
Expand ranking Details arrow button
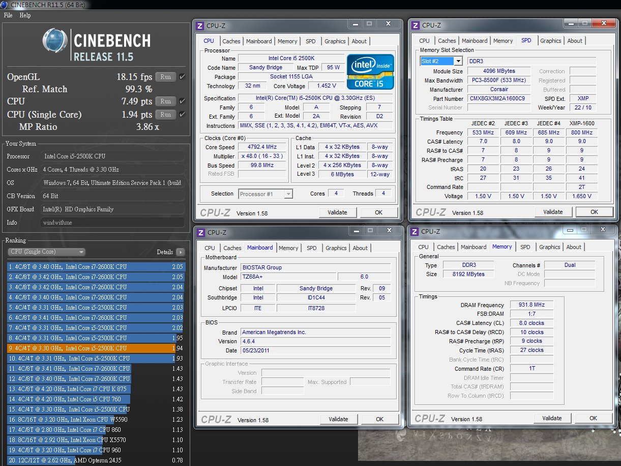coord(180,252)
